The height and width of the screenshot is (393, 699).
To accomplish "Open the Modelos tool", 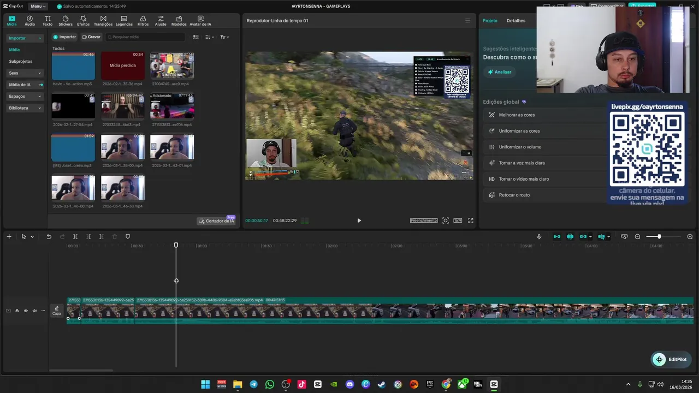I will tap(179, 21).
